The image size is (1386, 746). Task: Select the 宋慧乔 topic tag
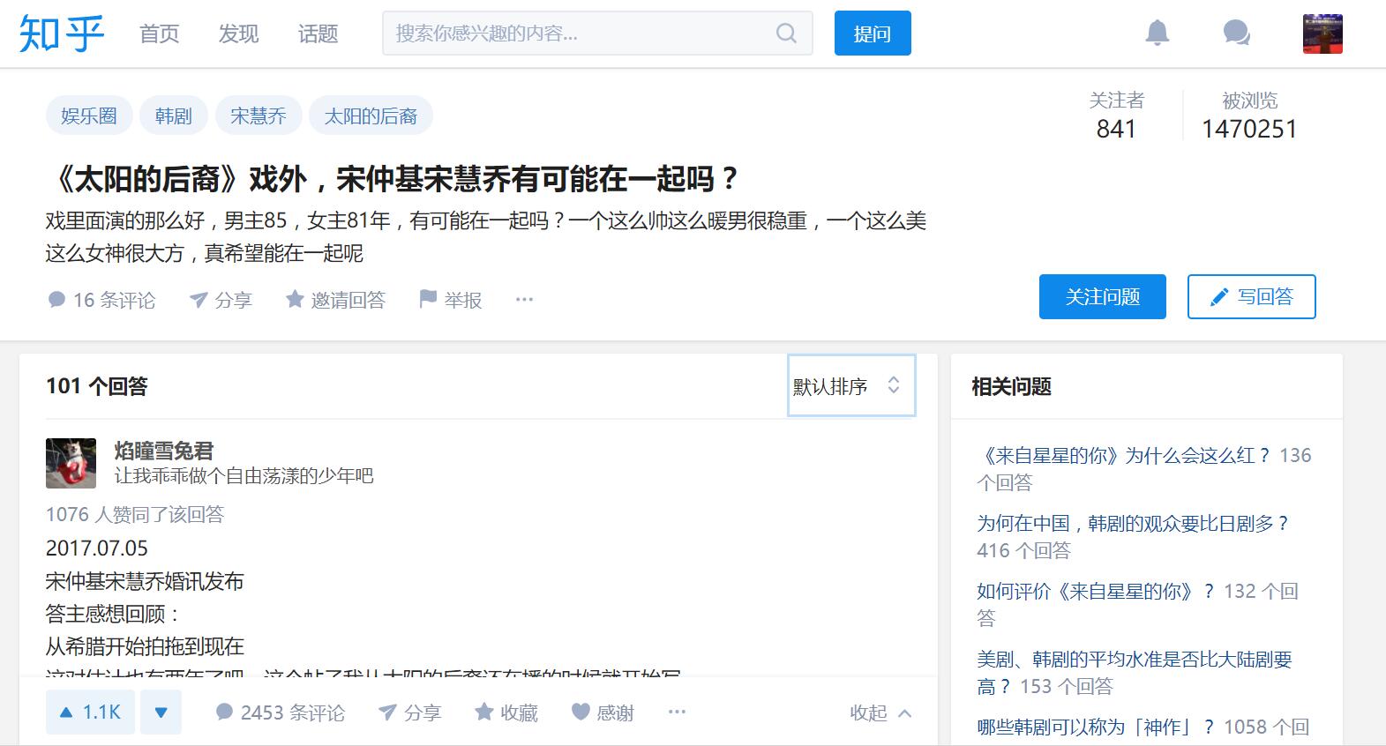(258, 116)
